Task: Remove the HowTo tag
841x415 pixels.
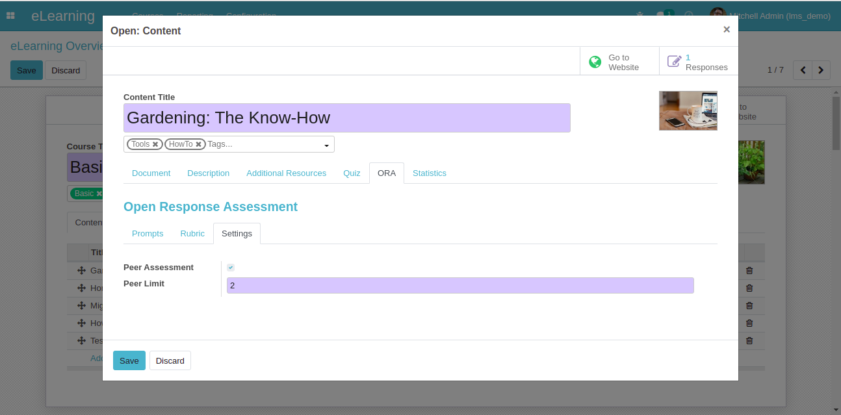Action: [198, 144]
